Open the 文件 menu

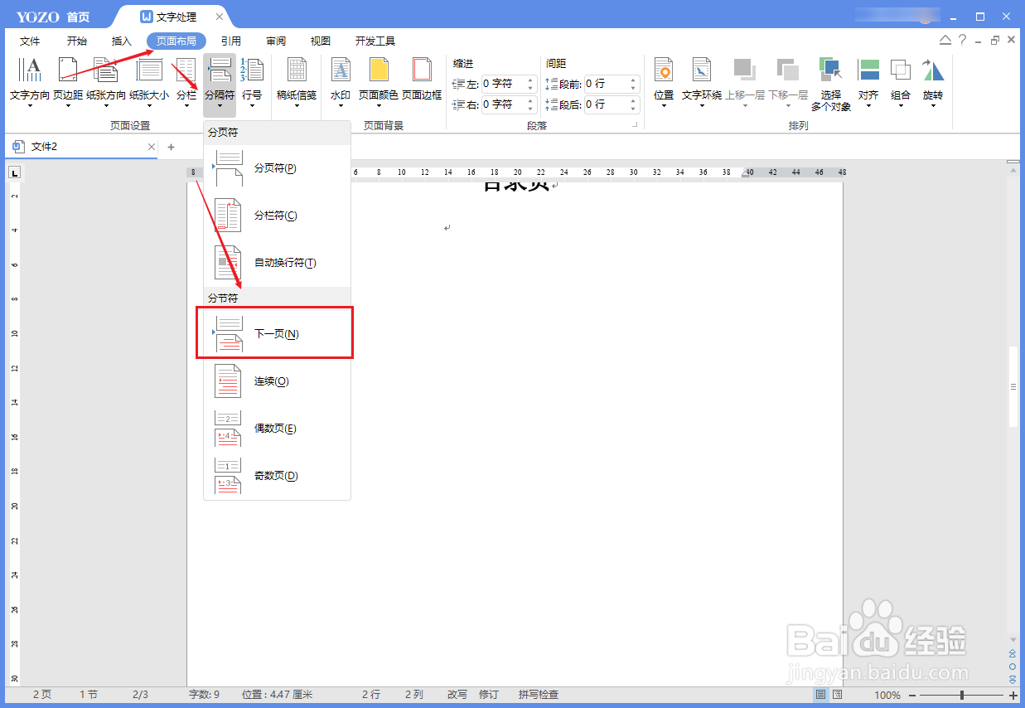click(30, 41)
